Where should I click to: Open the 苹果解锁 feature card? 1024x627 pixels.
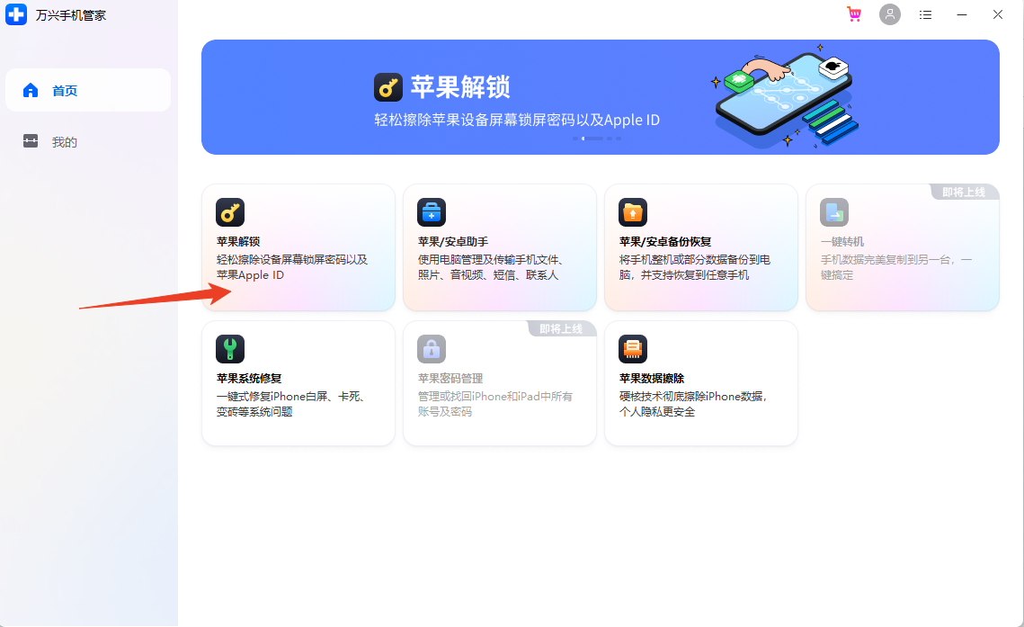click(x=298, y=247)
